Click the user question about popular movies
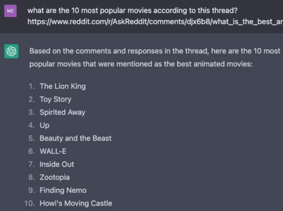Screen dimensions: 283x211 pos(132,9)
